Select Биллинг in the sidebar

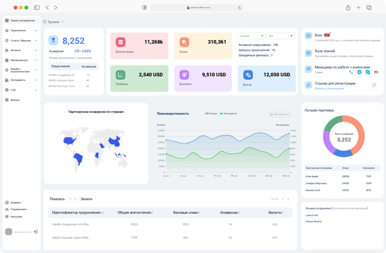click(x=15, y=100)
